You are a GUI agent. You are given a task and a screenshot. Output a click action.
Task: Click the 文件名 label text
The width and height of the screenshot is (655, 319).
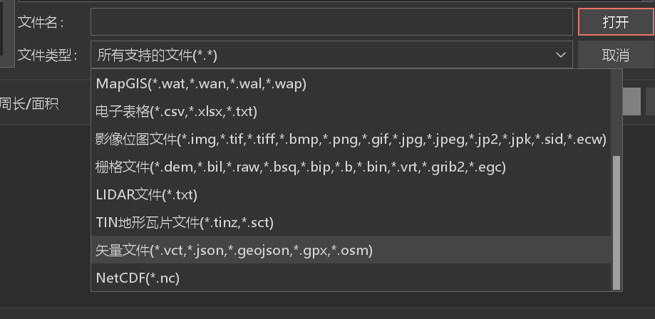(40, 22)
